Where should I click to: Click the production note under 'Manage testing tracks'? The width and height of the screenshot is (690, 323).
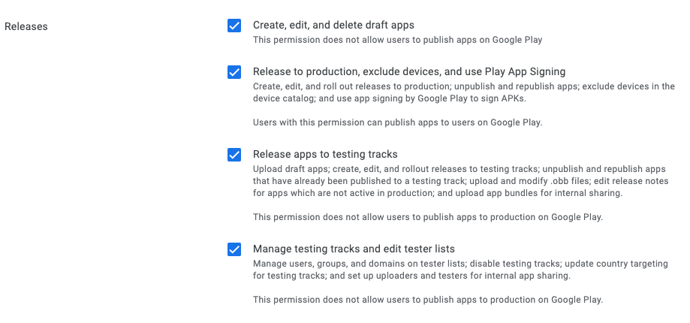point(427,300)
